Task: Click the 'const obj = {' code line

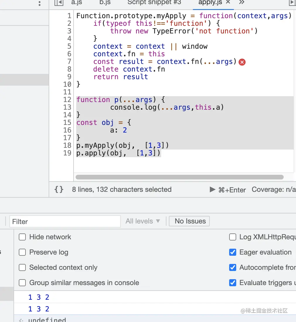Action: 104,123
